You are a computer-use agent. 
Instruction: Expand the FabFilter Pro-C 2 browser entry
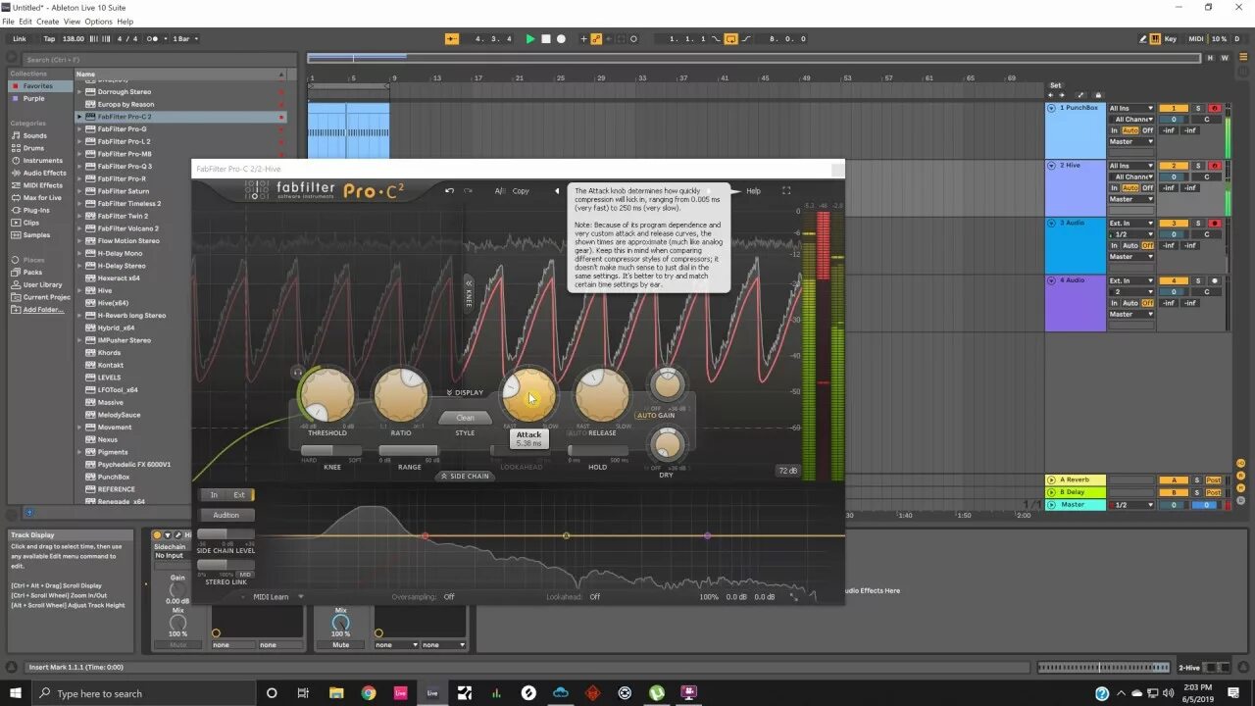pyautogui.click(x=80, y=117)
